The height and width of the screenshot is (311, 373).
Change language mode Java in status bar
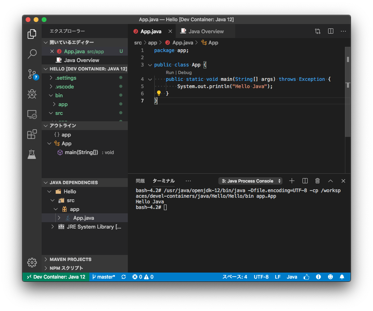(292, 277)
